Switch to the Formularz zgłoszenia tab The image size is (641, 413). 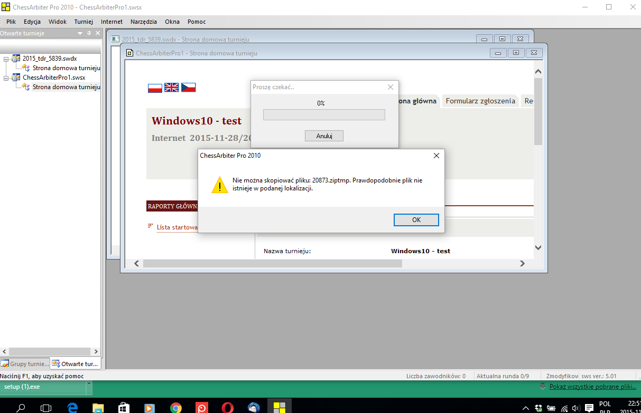point(480,101)
